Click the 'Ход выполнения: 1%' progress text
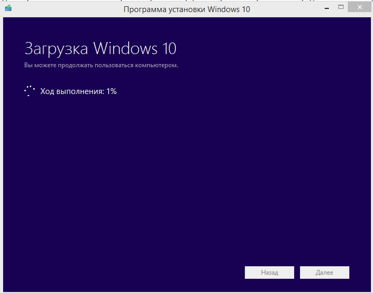Image resolution: width=373 pixels, height=293 pixels. 78,91
